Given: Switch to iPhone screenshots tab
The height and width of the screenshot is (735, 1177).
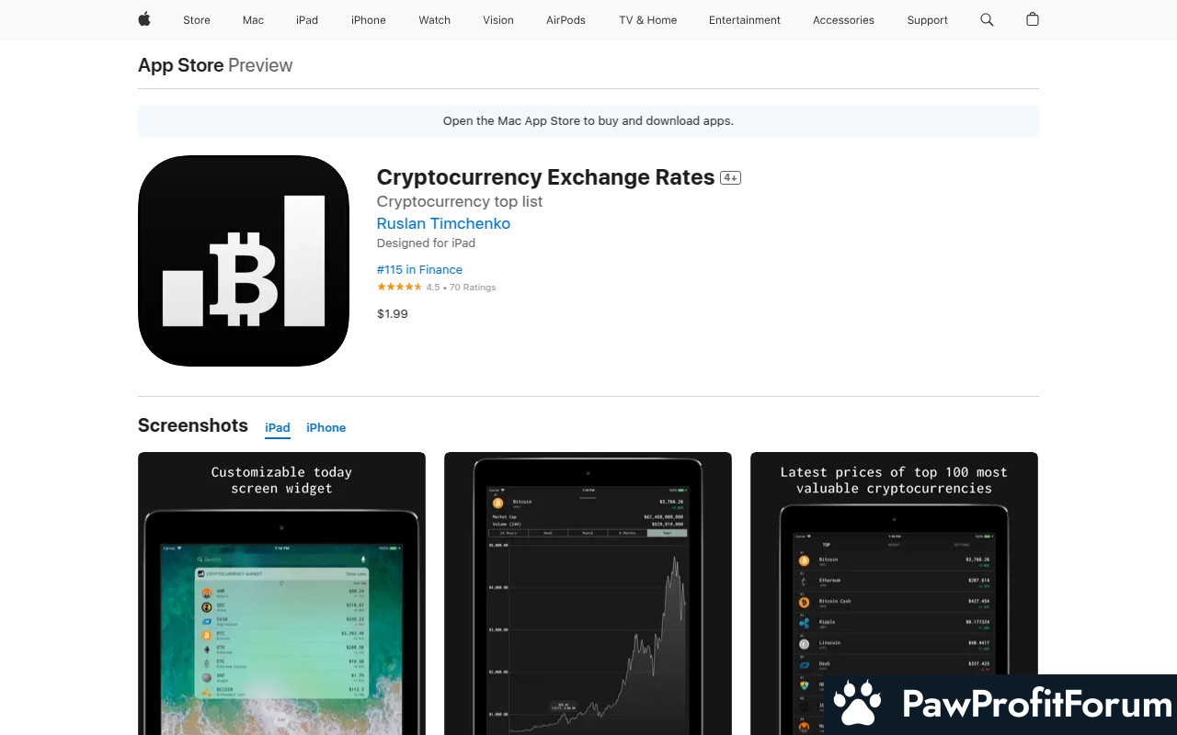Looking at the screenshot, I should tap(326, 428).
